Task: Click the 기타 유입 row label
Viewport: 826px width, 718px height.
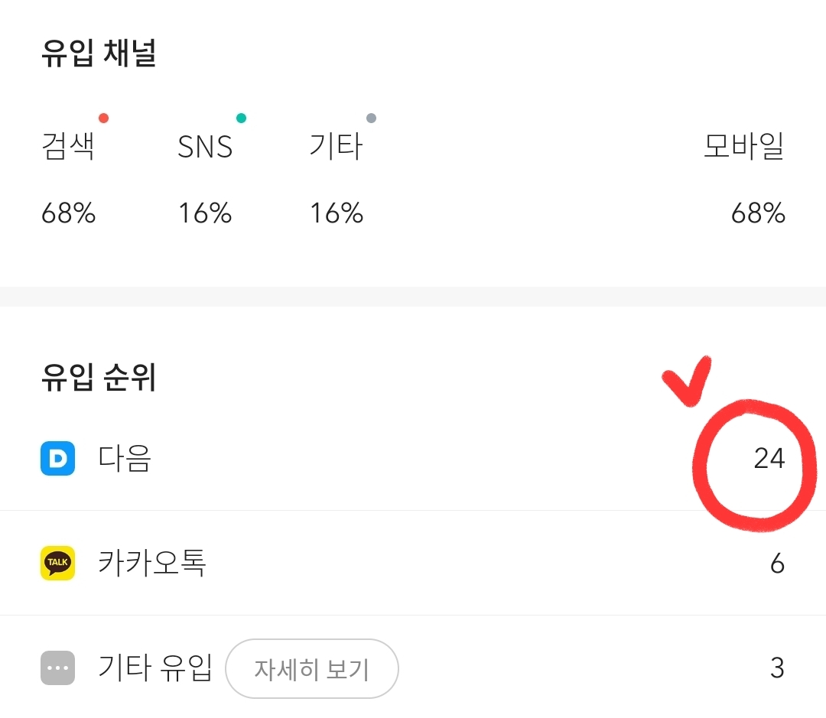Action: [x=155, y=668]
